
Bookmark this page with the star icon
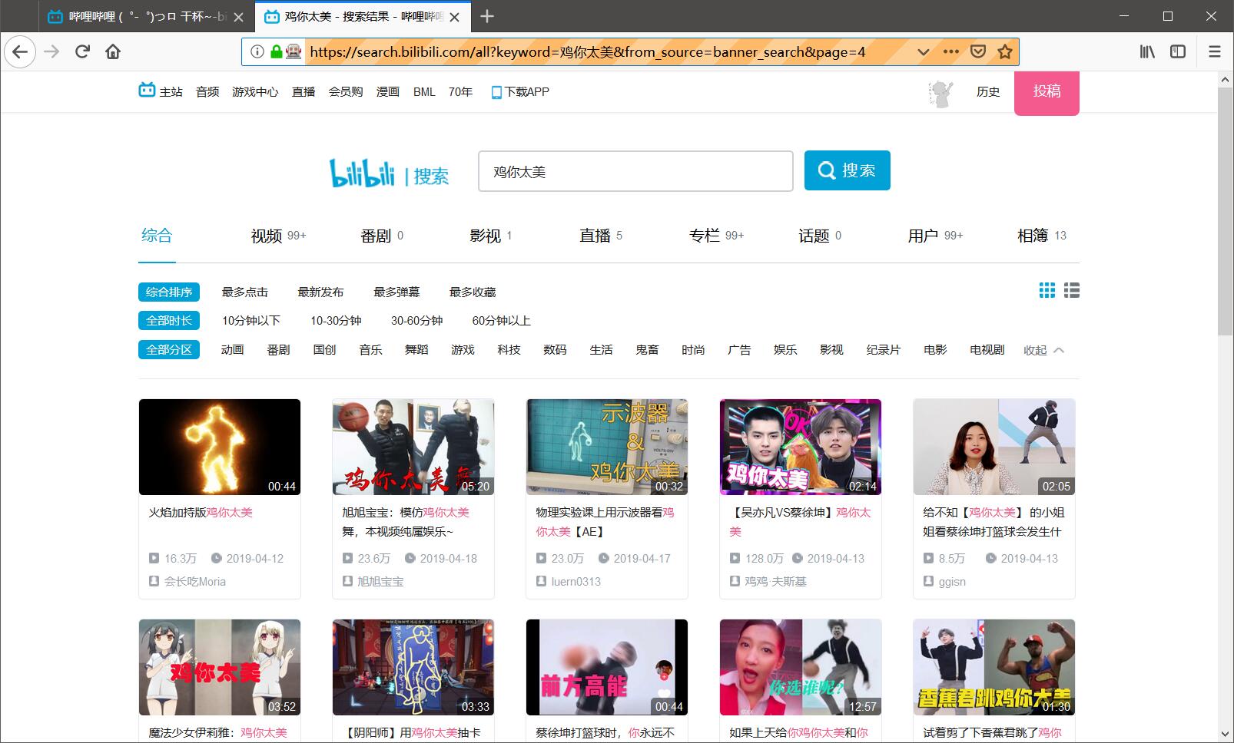(1004, 51)
